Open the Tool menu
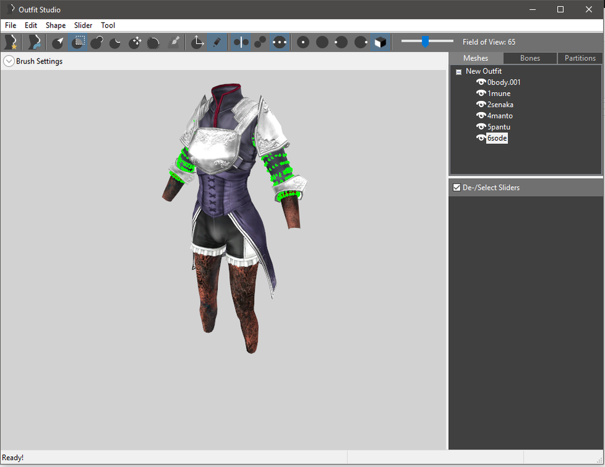Image resolution: width=605 pixels, height=467 pixels. point(108,26)
